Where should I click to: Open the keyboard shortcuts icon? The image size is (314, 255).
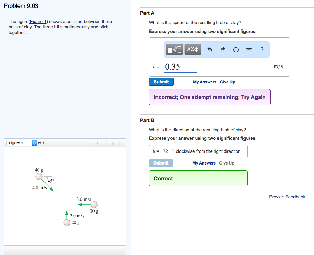point(249,50)
